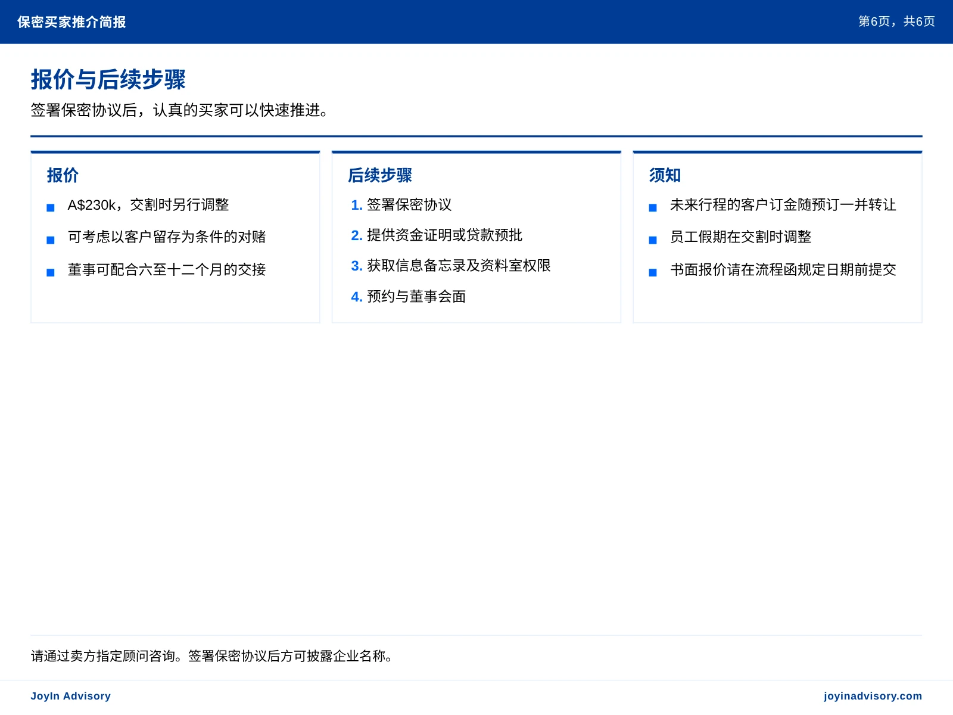Click the "报价" card heading
953x715 pixels.
point(63,175)
